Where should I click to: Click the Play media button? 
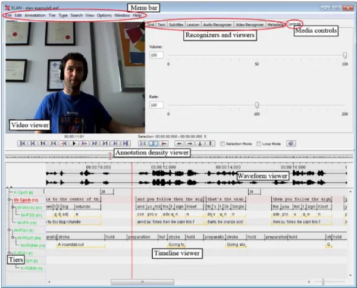[x=74, y=143]
